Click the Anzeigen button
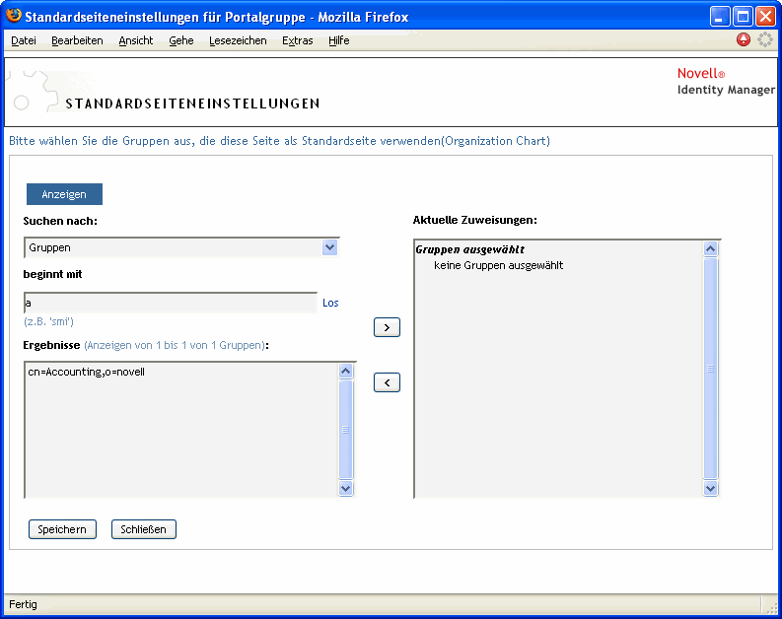This screenshot has height=619, width=782. (64, 194)
